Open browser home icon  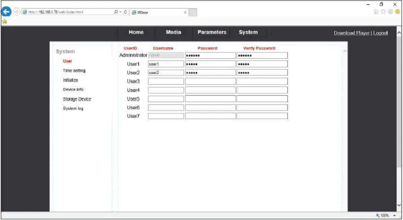[376, 12]
